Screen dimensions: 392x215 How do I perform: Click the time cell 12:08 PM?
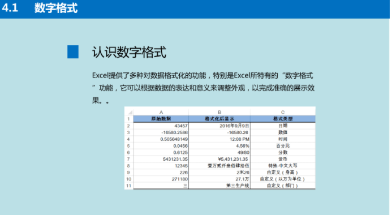[x=219, y=139]
